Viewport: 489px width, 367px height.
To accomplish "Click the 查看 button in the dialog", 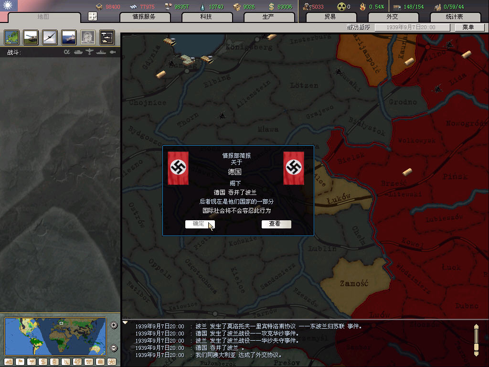I will 276,224.
